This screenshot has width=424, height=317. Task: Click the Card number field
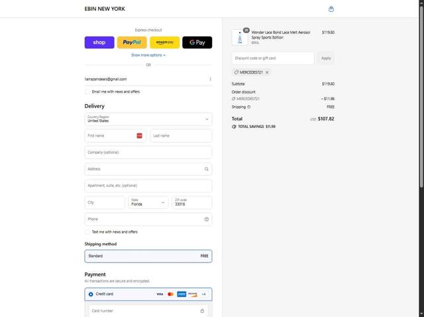point(148,311)
